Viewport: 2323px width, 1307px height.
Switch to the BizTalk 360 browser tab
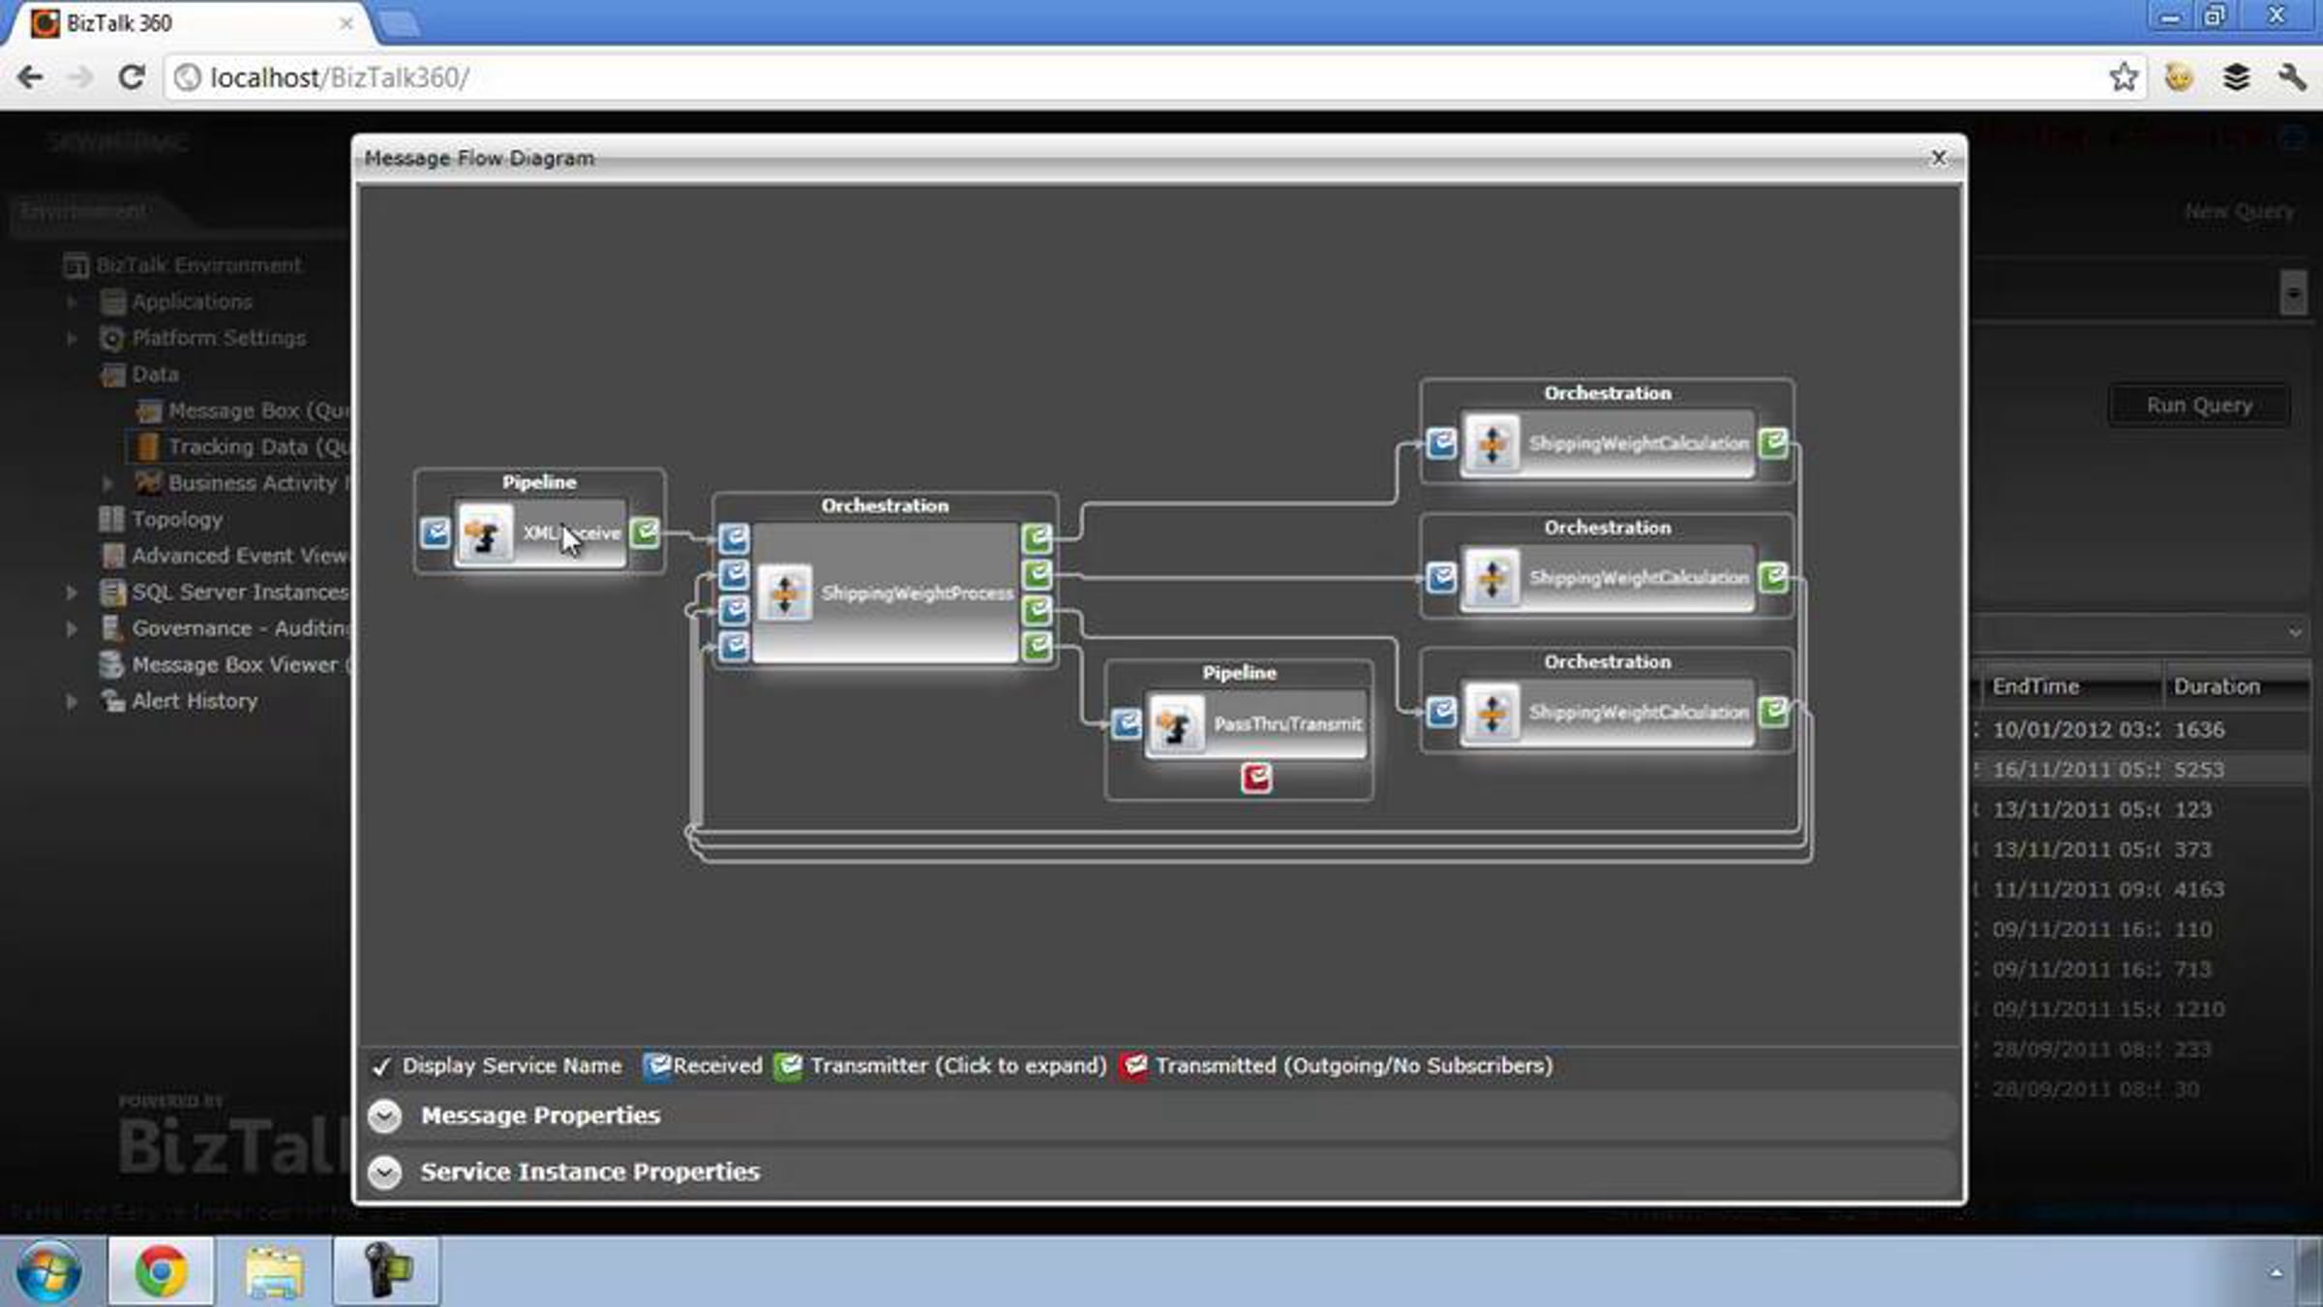(190, 23)
